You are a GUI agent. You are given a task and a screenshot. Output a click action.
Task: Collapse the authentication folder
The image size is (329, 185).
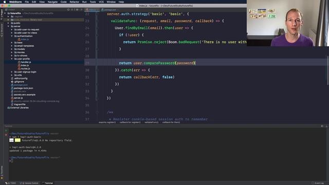click(x=12, y=36)
